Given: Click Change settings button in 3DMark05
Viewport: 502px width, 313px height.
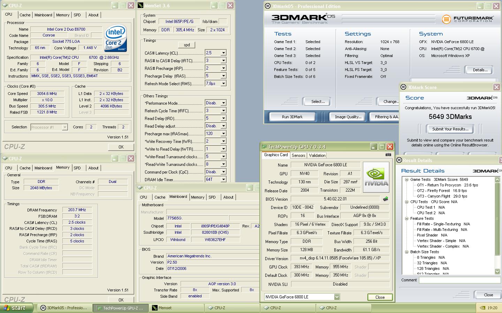Looking at the screenshot, I should click(x=389, y=102).
